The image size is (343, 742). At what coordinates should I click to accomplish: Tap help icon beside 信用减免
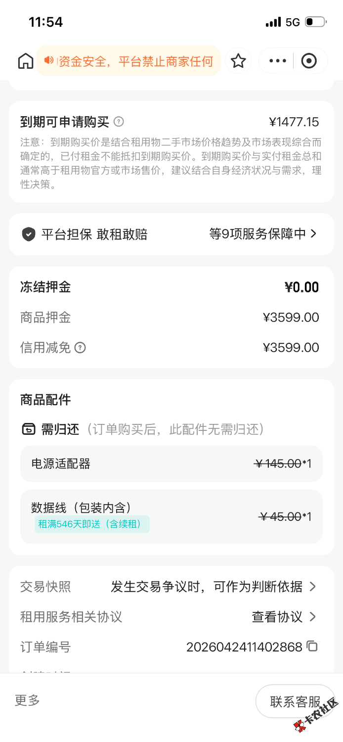80,348
